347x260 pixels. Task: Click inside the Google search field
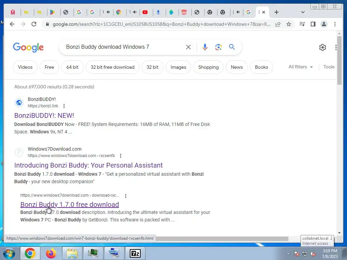coord(124,47)
